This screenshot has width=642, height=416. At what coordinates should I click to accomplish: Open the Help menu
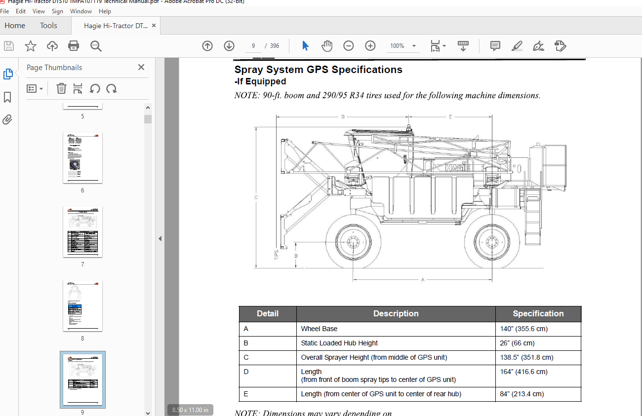point(105,11)
